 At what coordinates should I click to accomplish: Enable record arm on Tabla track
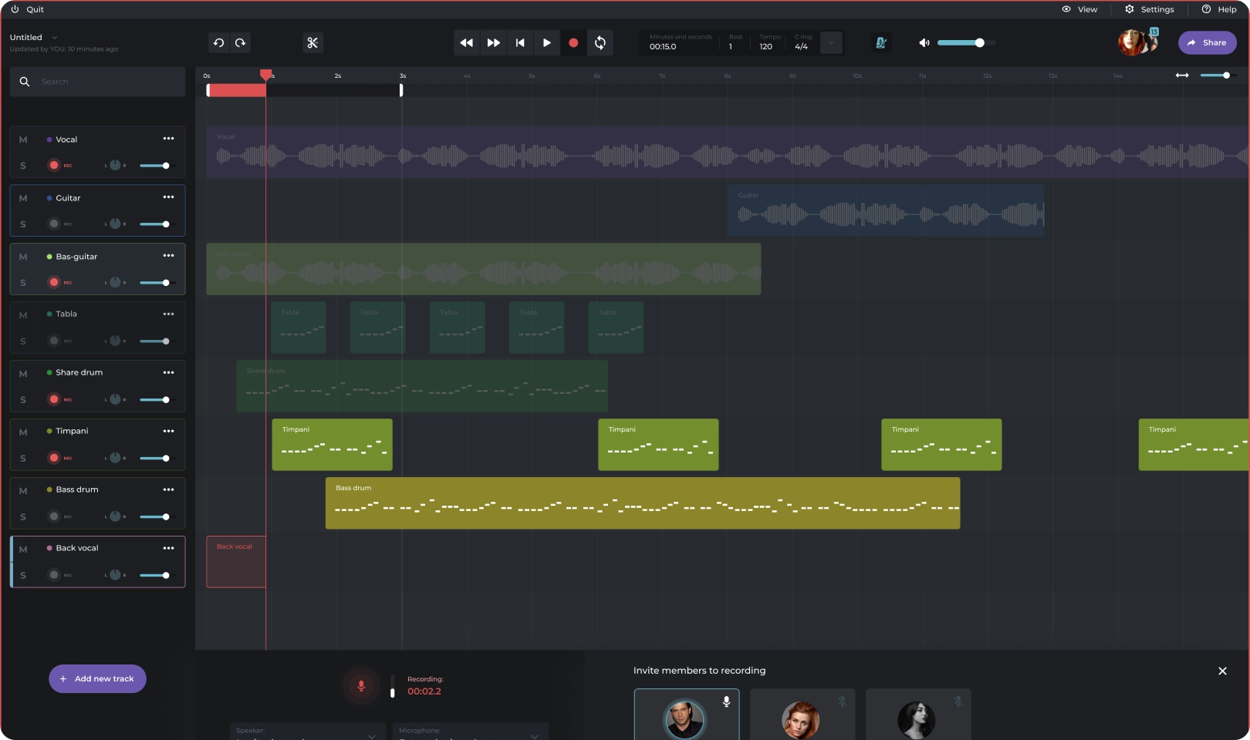54,341
